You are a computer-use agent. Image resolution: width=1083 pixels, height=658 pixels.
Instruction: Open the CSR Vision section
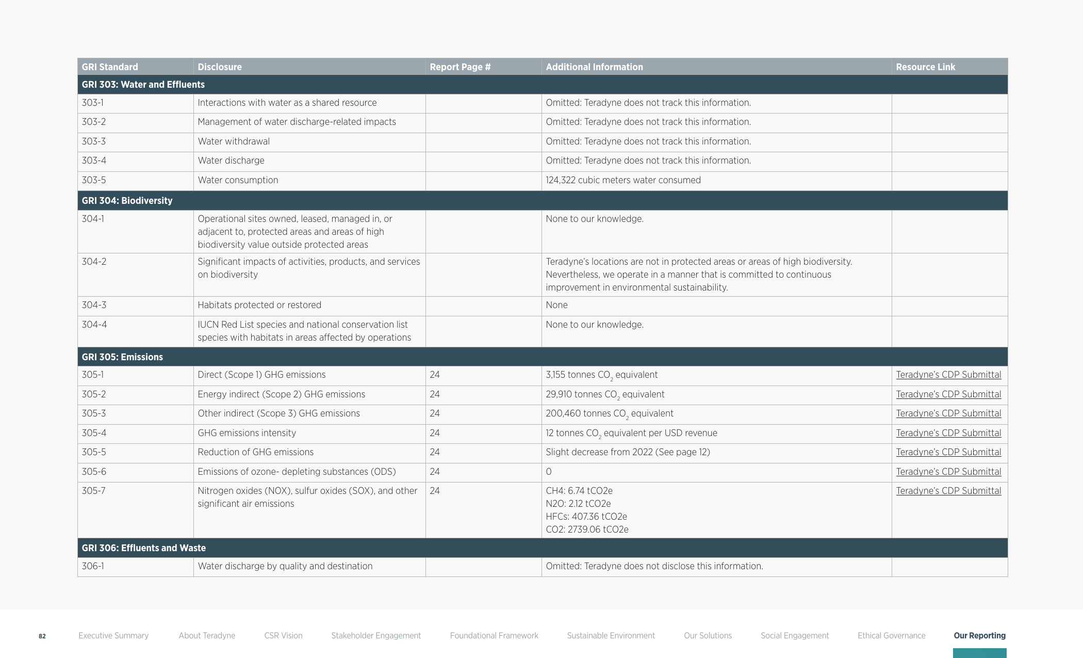(283, 635)
